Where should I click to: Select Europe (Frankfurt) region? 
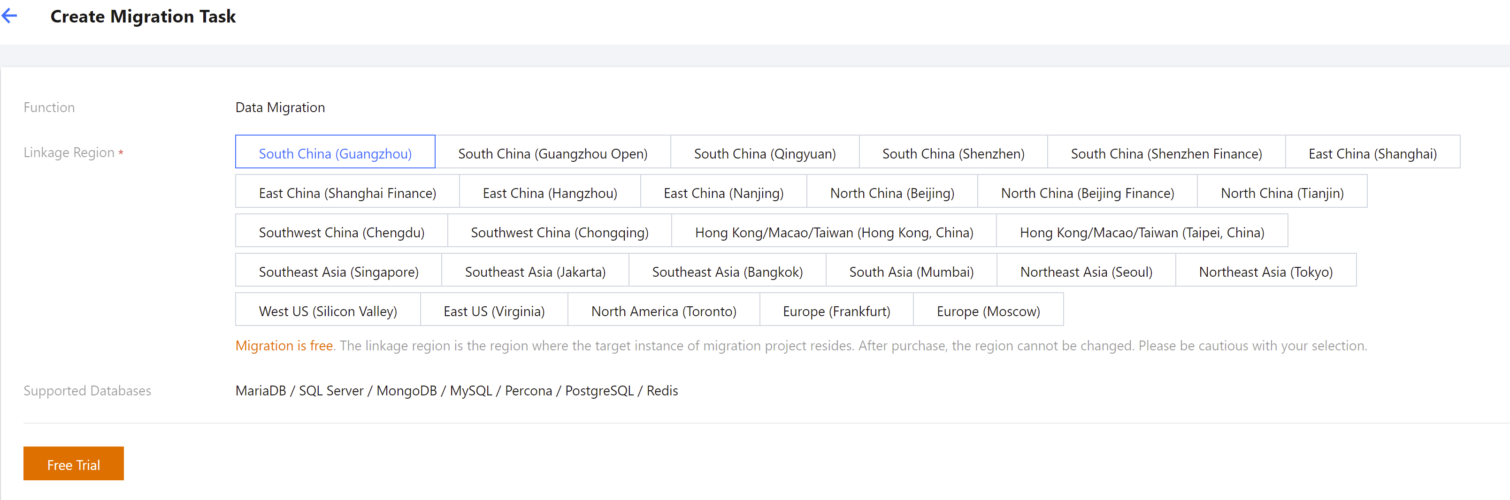[x=836, y=309]
